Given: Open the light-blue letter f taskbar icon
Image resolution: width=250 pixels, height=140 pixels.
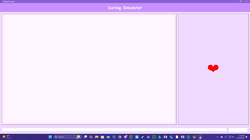Looking at the screenshot, I should point(137,137).
